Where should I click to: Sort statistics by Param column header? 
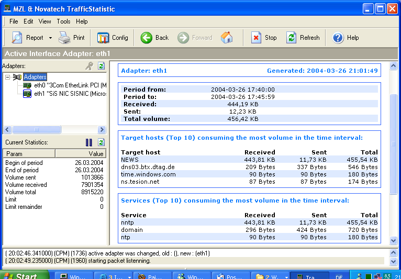point(29,154)
